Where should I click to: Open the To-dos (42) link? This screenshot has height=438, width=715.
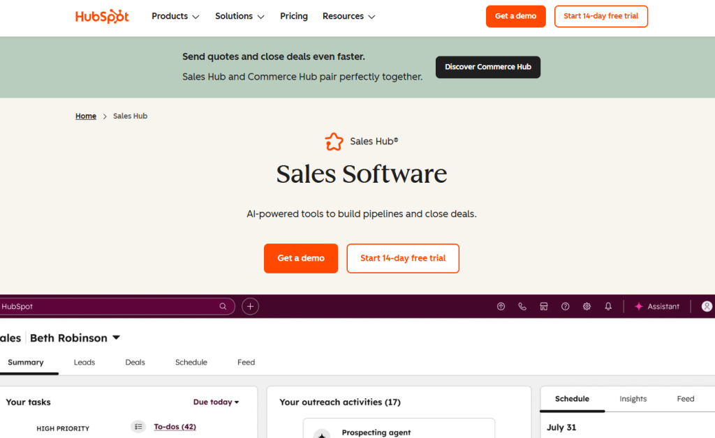[175, 427]
